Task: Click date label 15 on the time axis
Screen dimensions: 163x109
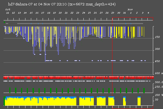Action: (x=31, y=13)
